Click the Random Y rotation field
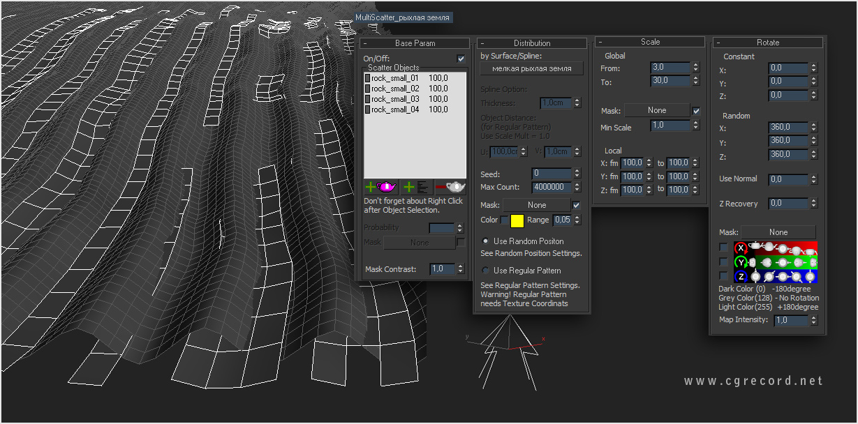 click(x=788, y=141)
